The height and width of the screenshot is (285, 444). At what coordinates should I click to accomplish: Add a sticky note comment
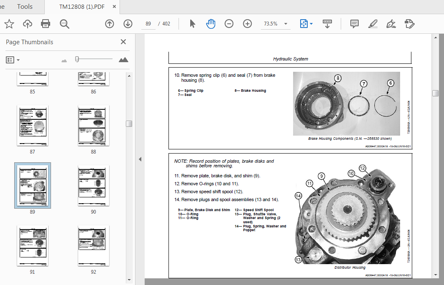pyautogui.click(x=355, y=24)
